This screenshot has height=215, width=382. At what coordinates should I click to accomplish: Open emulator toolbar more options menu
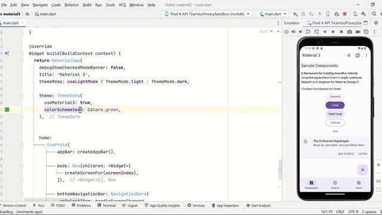374,32
